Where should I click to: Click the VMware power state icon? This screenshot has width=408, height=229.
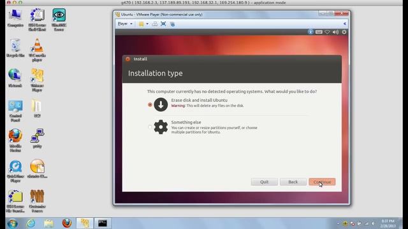pyautogui.click(x=141, y=24)
